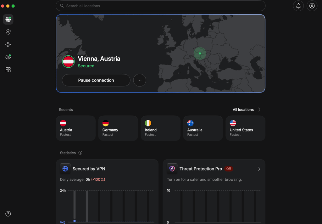Viewport: 322px width, 224px height.
Task: Click the Daily average 0h text
Action: pos(83,179)
